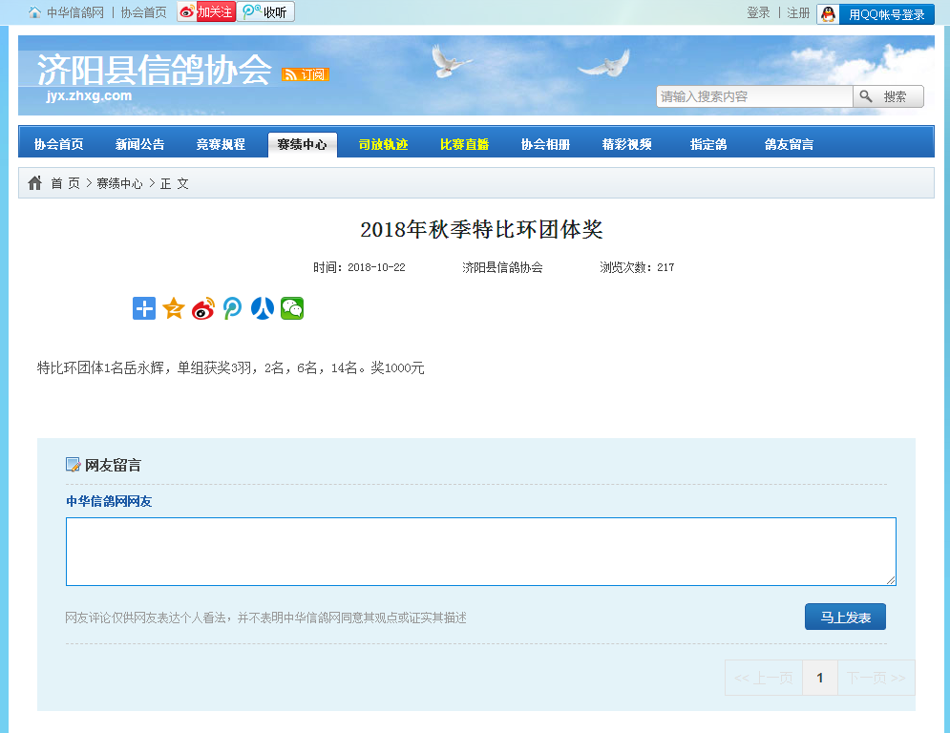Open the 比赛直播 navigation tab

[465, 144]
